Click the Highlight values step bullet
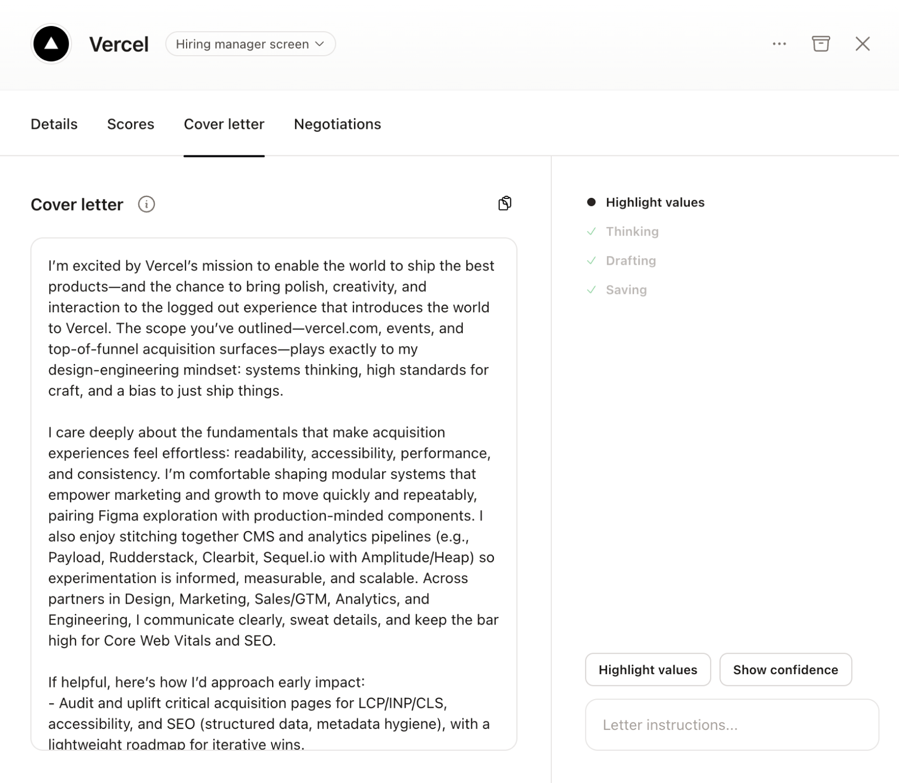The height and width of the screenshot is (783, 899). tap(591, 202)
